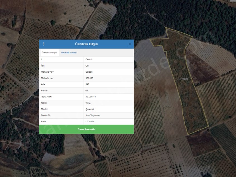236x177 pixels.
Task: Click the Denizli value in İl row
Action: coord(89,59)
